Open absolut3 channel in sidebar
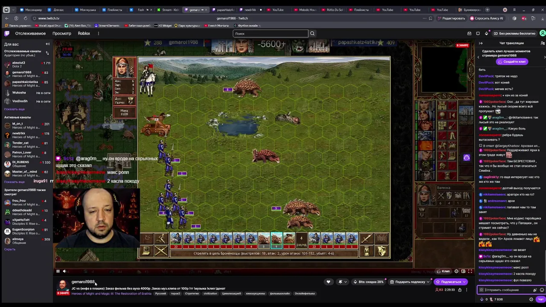The height and width of the screenshot is (307, 546). (x=26, y=64)
